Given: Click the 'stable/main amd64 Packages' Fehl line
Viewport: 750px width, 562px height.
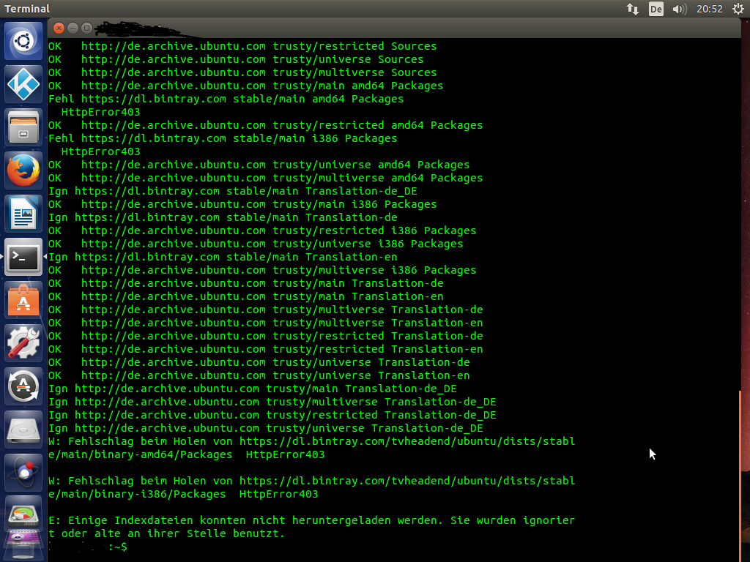Looking at the screenshot, I should (226, 99).
